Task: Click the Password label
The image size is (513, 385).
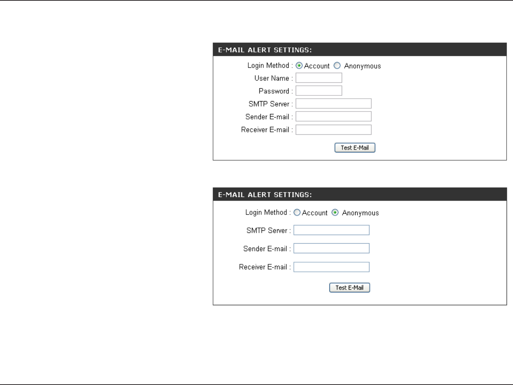Action: [275, 91]
